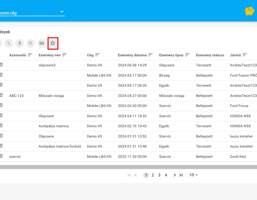Click the Ford Fusion vehicle cell
This screenshot has width=257, height=200.
click(x=243, y=75)
